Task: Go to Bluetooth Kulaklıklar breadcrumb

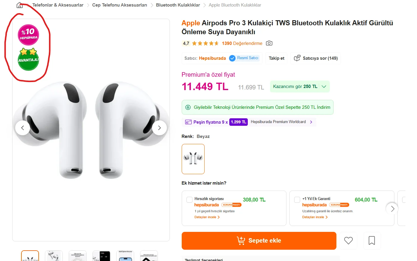Action: tap(178, 5)
